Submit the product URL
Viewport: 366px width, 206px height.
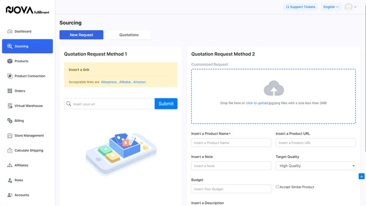click(166, 104)
